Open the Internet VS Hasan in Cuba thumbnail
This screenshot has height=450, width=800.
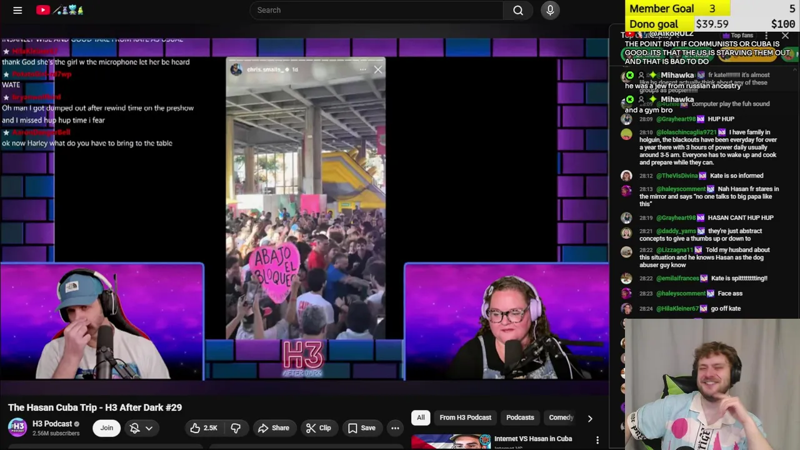pos(451,442)
